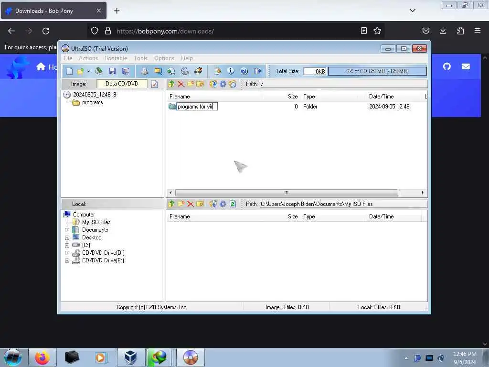Click the red X delete icon in Local pane

coord(191,204)
